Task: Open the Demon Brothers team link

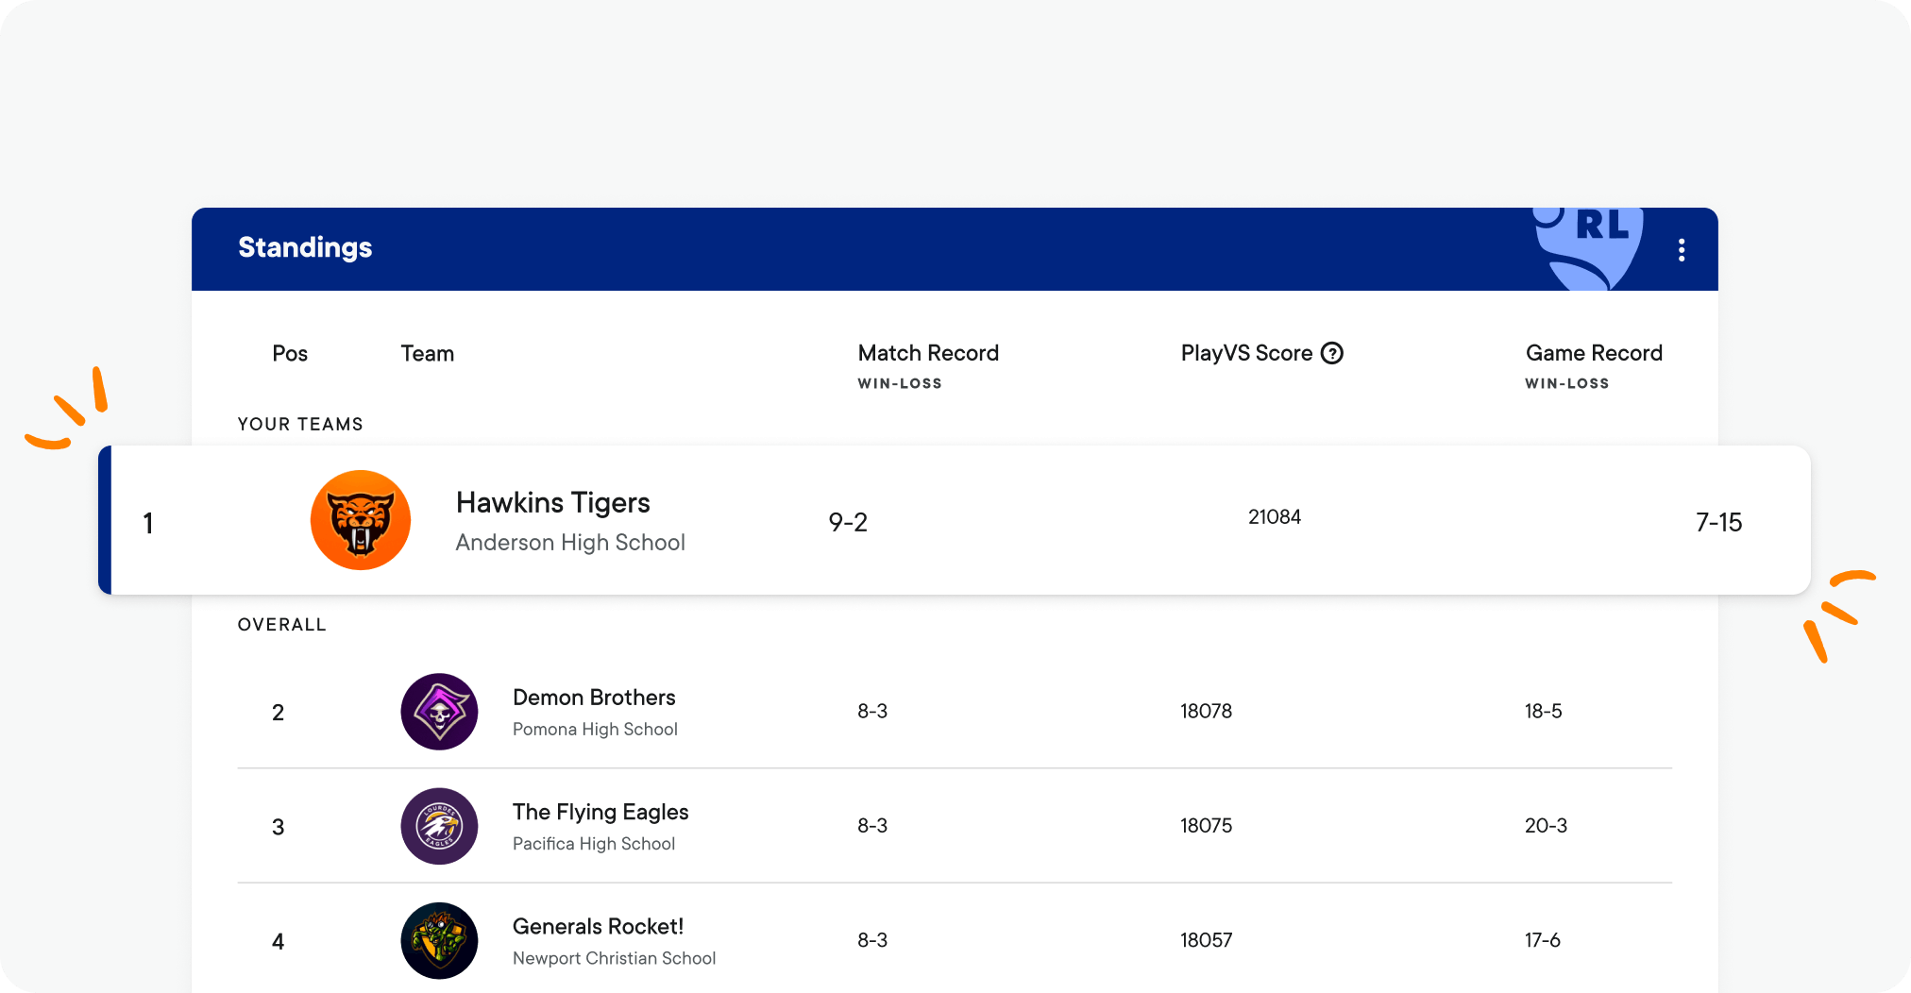Action: [x=594, y=698]
